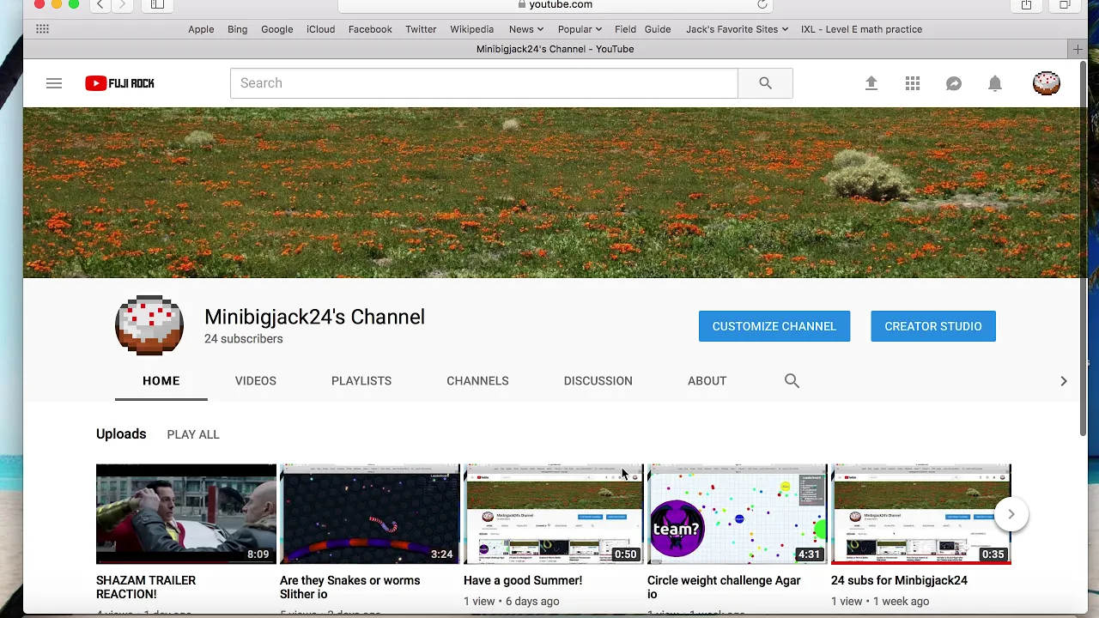Click the CREATOR STUDIO button
1099x618 pixels.
click(x=933, y=326)
